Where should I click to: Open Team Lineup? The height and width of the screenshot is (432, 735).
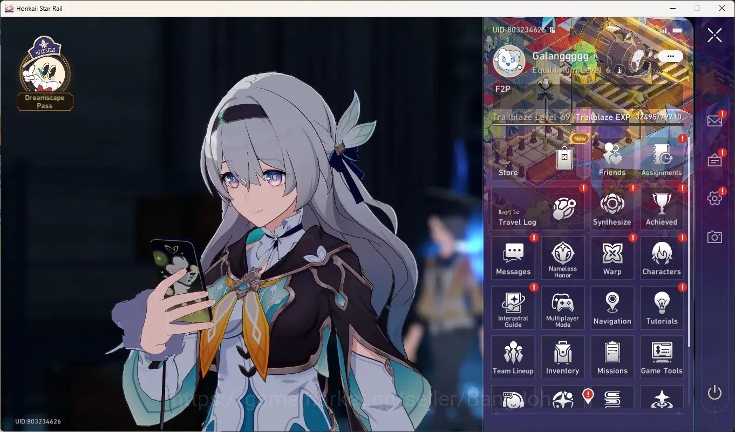coord(513,357)
